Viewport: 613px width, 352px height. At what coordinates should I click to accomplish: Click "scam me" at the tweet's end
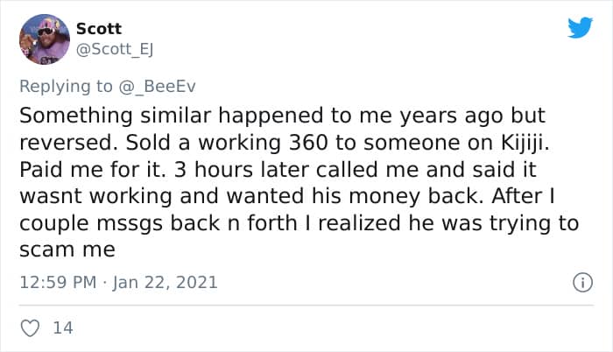coord(67,250)
